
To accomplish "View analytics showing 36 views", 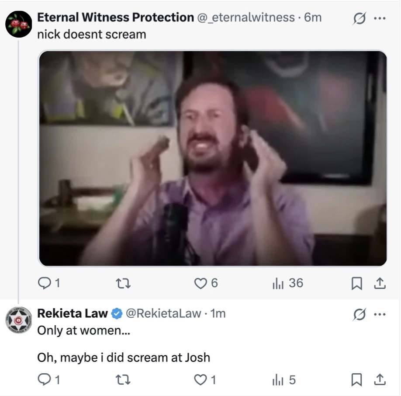I will click(x=288, y=283).
